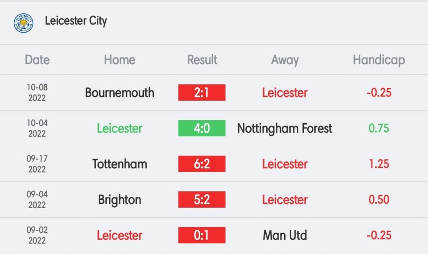Select the Home column header
Viewport: 428px width, 254px height.
point(120,60)
